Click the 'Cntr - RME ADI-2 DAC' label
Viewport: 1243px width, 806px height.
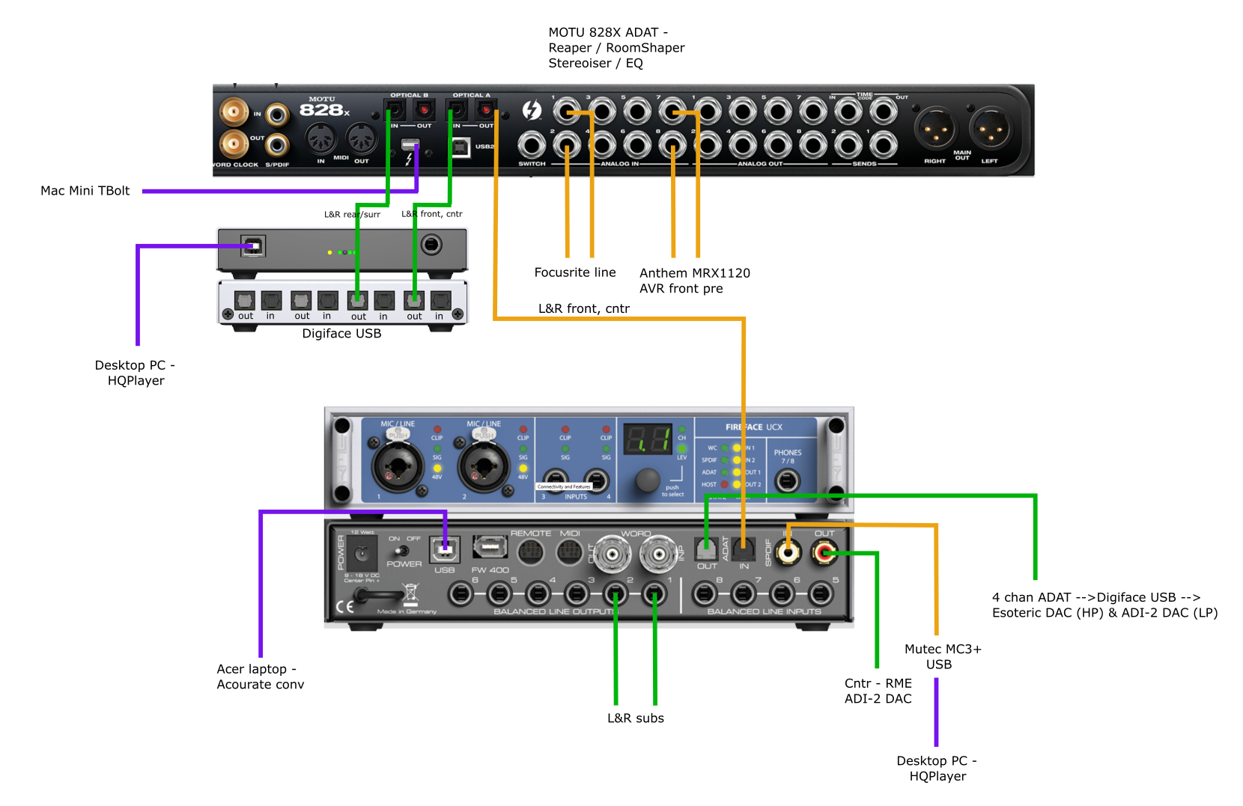878,691
